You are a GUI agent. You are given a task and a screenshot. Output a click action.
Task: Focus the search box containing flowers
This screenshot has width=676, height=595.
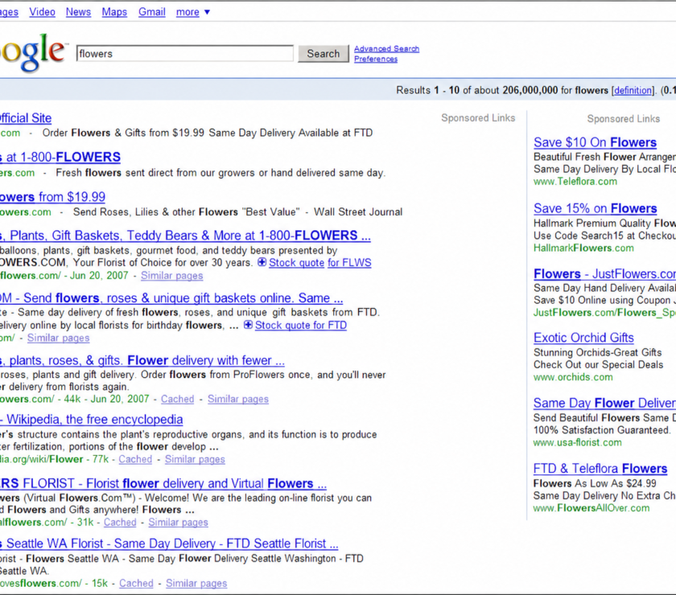185,53
